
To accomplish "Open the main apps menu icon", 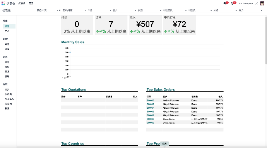I will click(x=3, y=3).
